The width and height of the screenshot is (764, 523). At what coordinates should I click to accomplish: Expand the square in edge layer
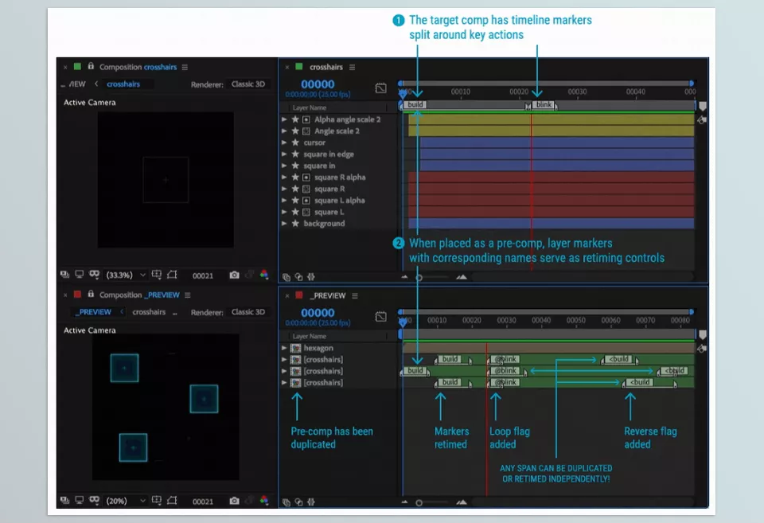click(x=284, y=154)
